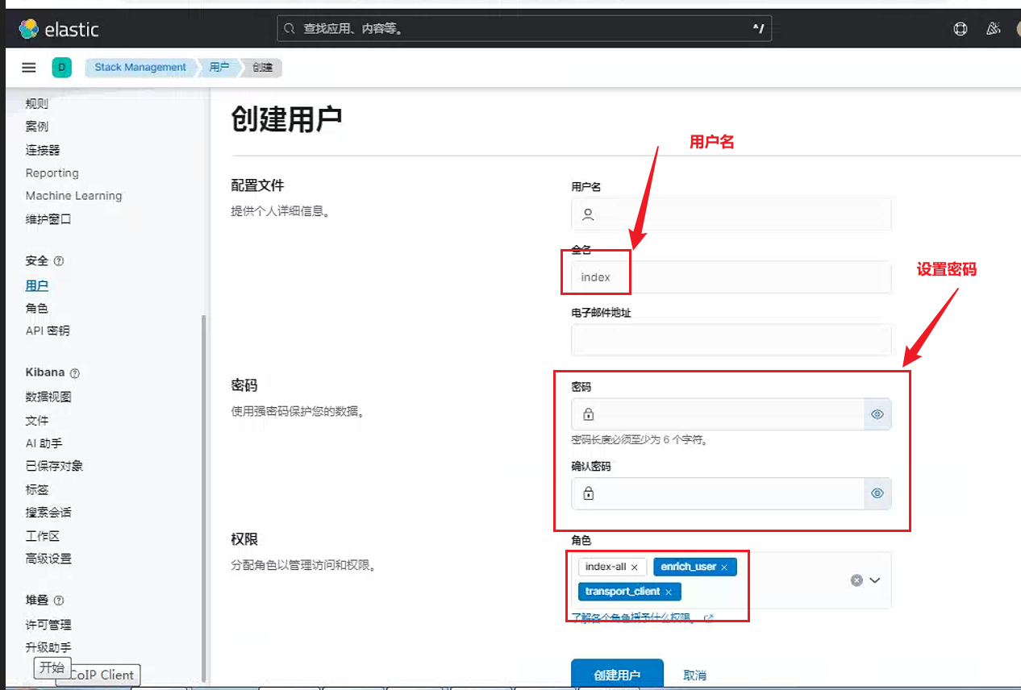Open 已保存对象 in the sidebar
Image resolution: width=1021 pixels, height=690 pixels.
(54, 466)
